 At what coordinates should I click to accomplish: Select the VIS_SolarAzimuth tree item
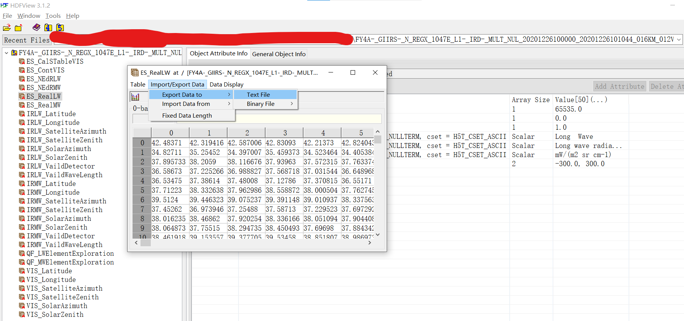pos(57,306)
